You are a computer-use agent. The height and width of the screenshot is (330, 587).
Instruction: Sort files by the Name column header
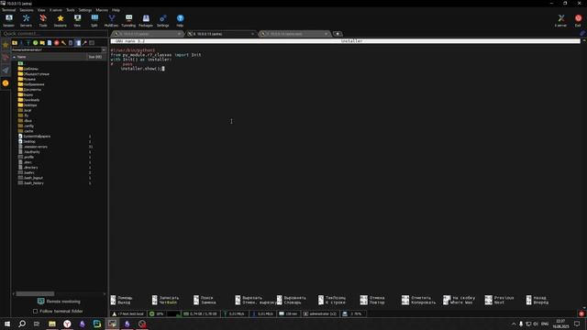(49, 57)
